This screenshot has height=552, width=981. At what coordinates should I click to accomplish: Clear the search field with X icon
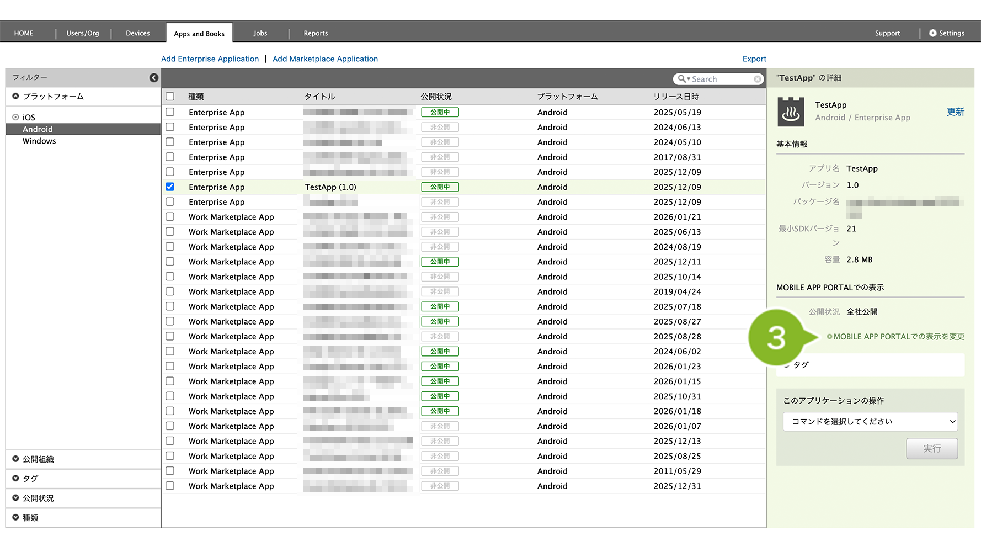pos(758,79)
